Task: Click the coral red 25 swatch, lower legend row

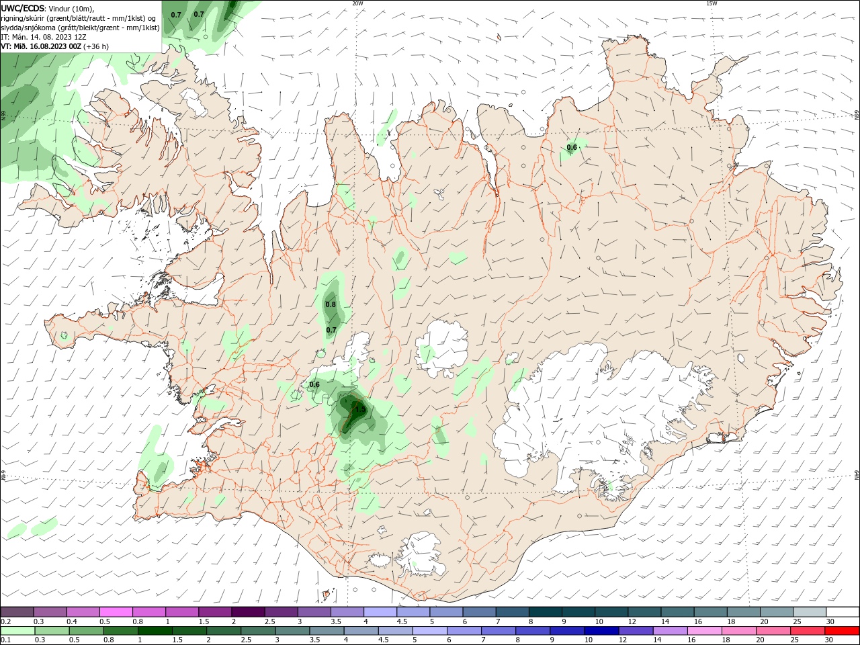Action: pyautogui.click(x=808, y=631)
